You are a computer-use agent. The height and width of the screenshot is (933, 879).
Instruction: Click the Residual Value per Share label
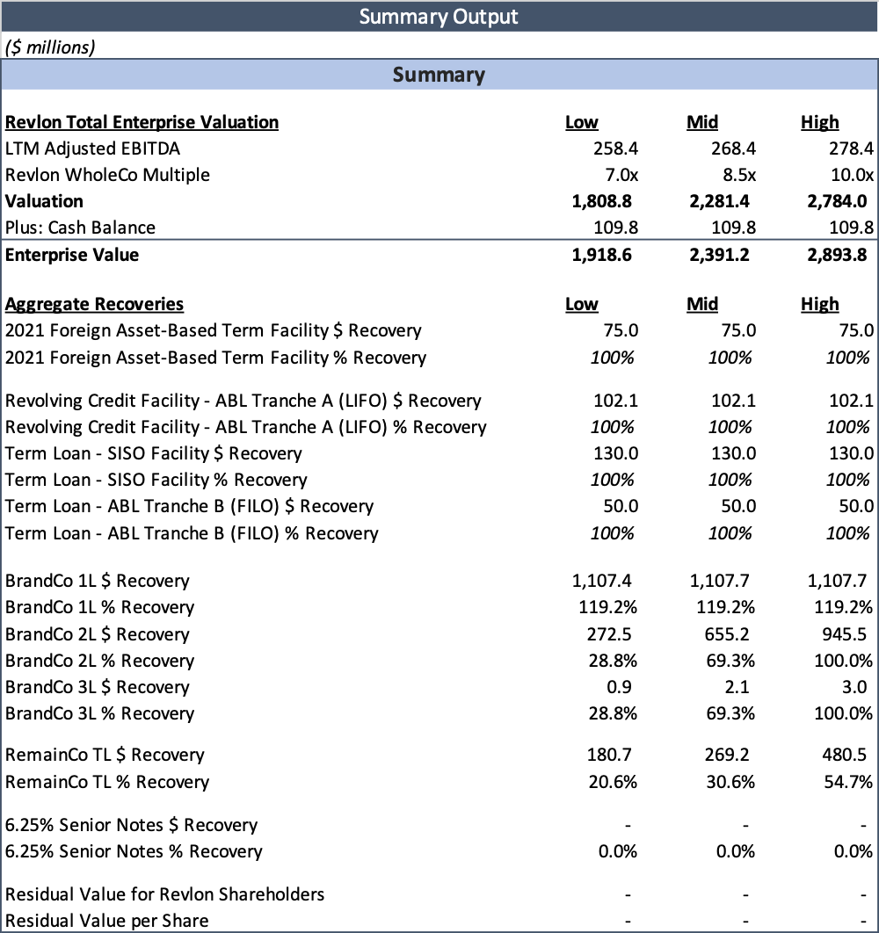[106, 921]
